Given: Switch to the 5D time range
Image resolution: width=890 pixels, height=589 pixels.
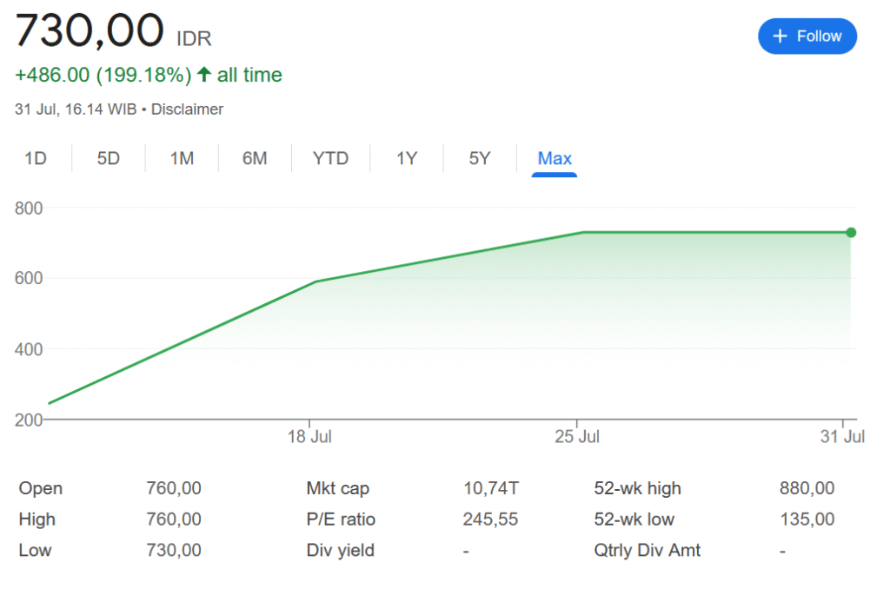Looking at the screenshot, I should pyautogui.click(x=108, y=158).
